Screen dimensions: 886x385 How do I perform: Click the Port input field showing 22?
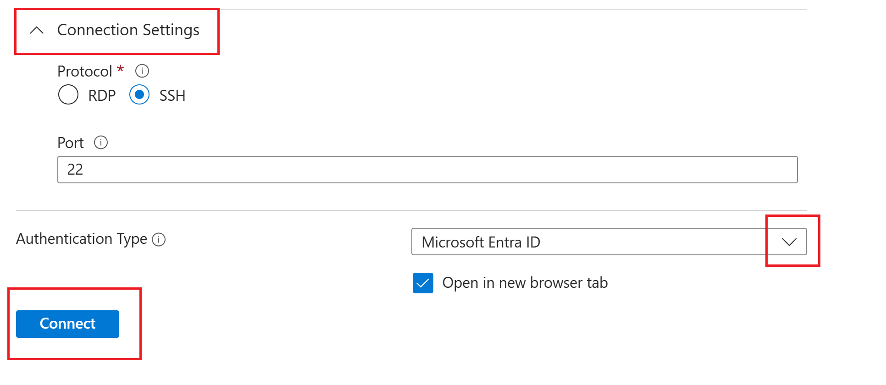(427, 170)
